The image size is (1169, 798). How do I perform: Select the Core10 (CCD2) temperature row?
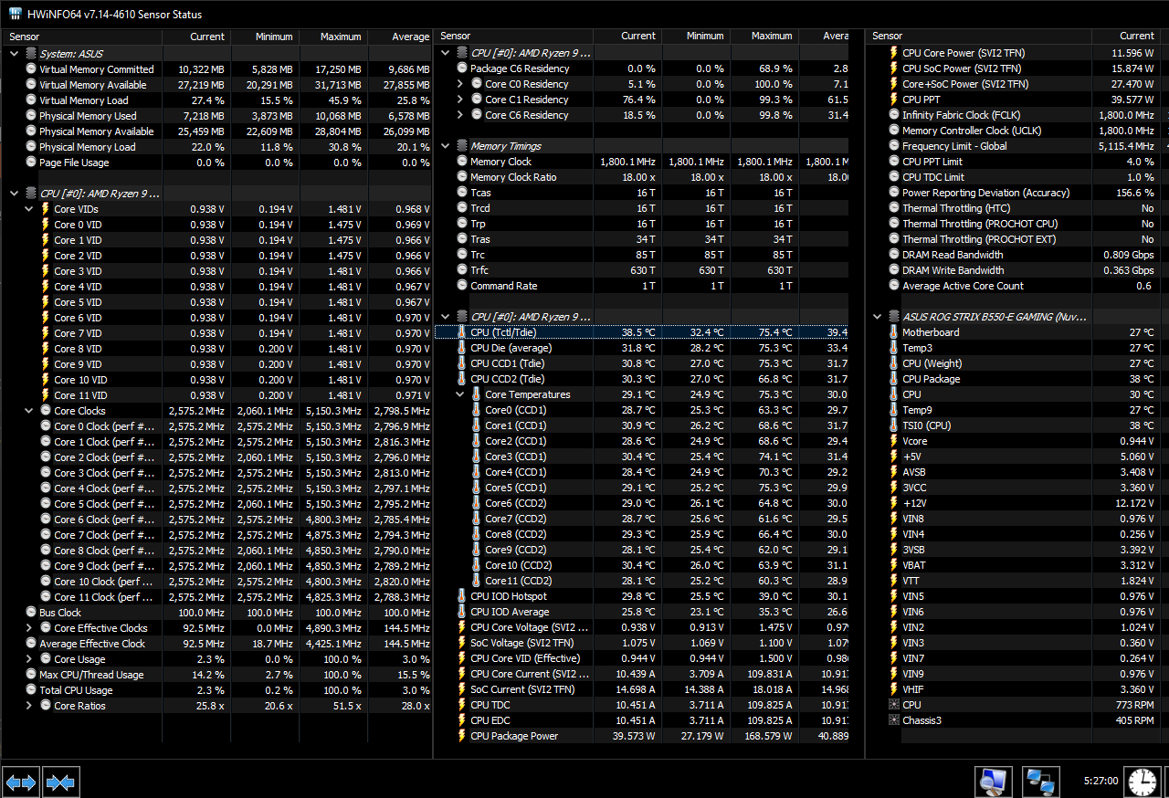tap(642, 565)
